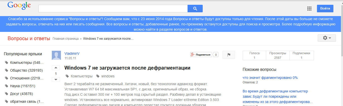Screen dimensions: 343x106
Task: Upvote the question with the up arrow
Action: (x=56, y=68)
